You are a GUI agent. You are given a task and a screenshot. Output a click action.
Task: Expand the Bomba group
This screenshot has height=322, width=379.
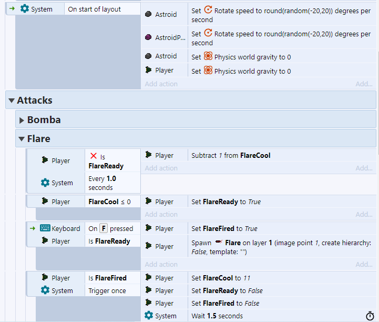tap(22, 120)
